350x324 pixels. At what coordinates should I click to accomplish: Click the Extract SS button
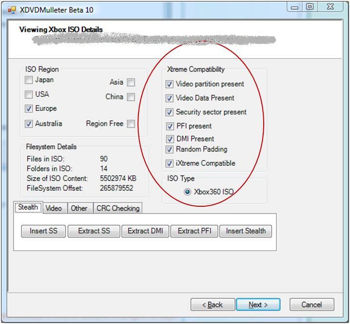click(94, 231)
